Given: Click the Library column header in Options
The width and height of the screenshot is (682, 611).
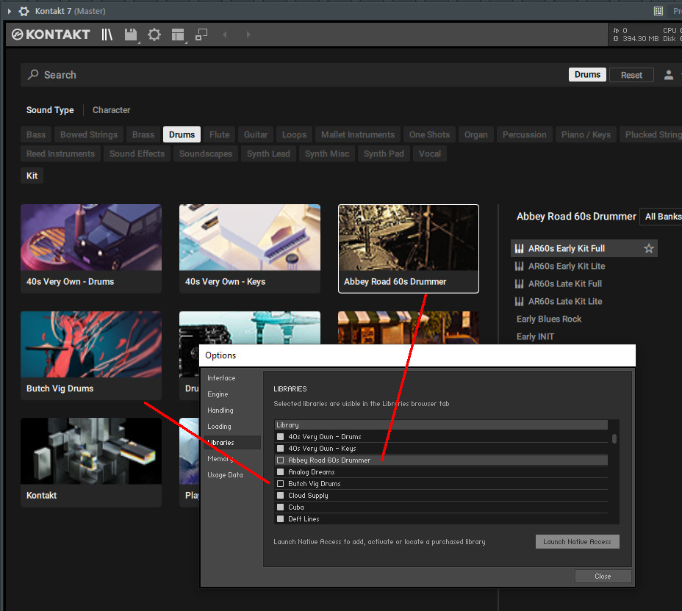Looking at the screenshot, I should 441,425.
